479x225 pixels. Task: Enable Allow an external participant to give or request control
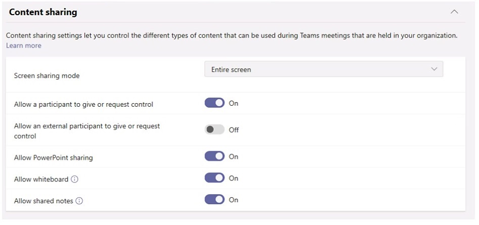(214, 130)
